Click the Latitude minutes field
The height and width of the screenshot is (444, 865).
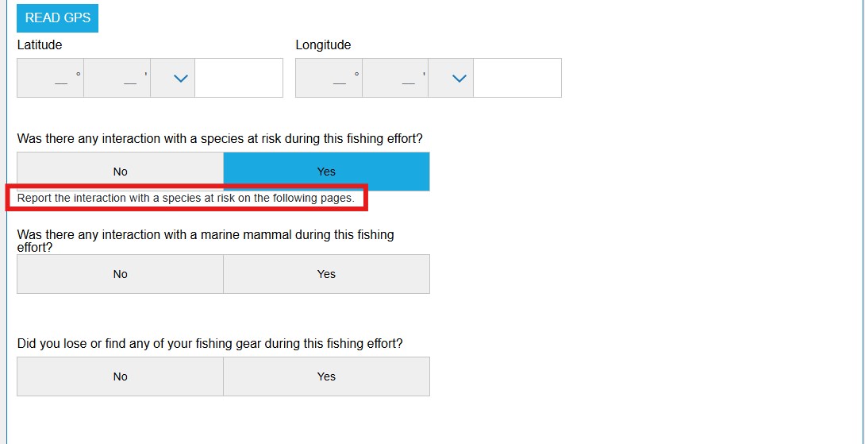click(117, 78)
